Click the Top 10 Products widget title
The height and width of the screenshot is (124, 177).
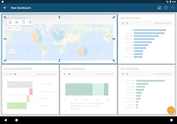[129, 69]
